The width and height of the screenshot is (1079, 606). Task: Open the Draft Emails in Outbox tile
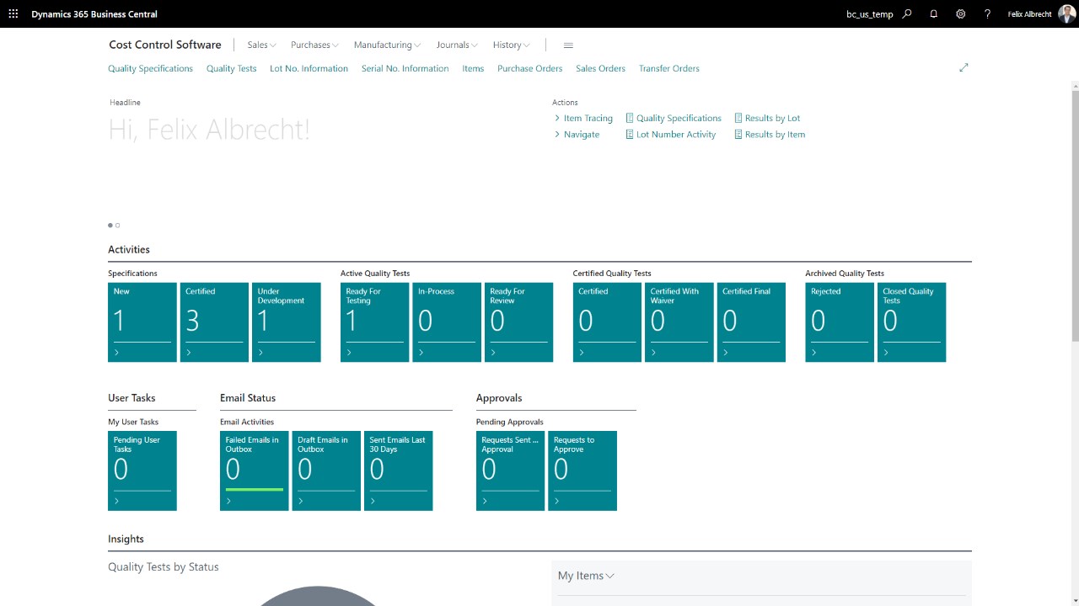pos(327,470)
